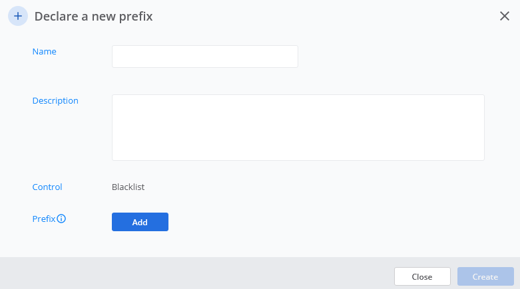
Task: Select the Blacklist control value text
Action: (x=128, y=187)
